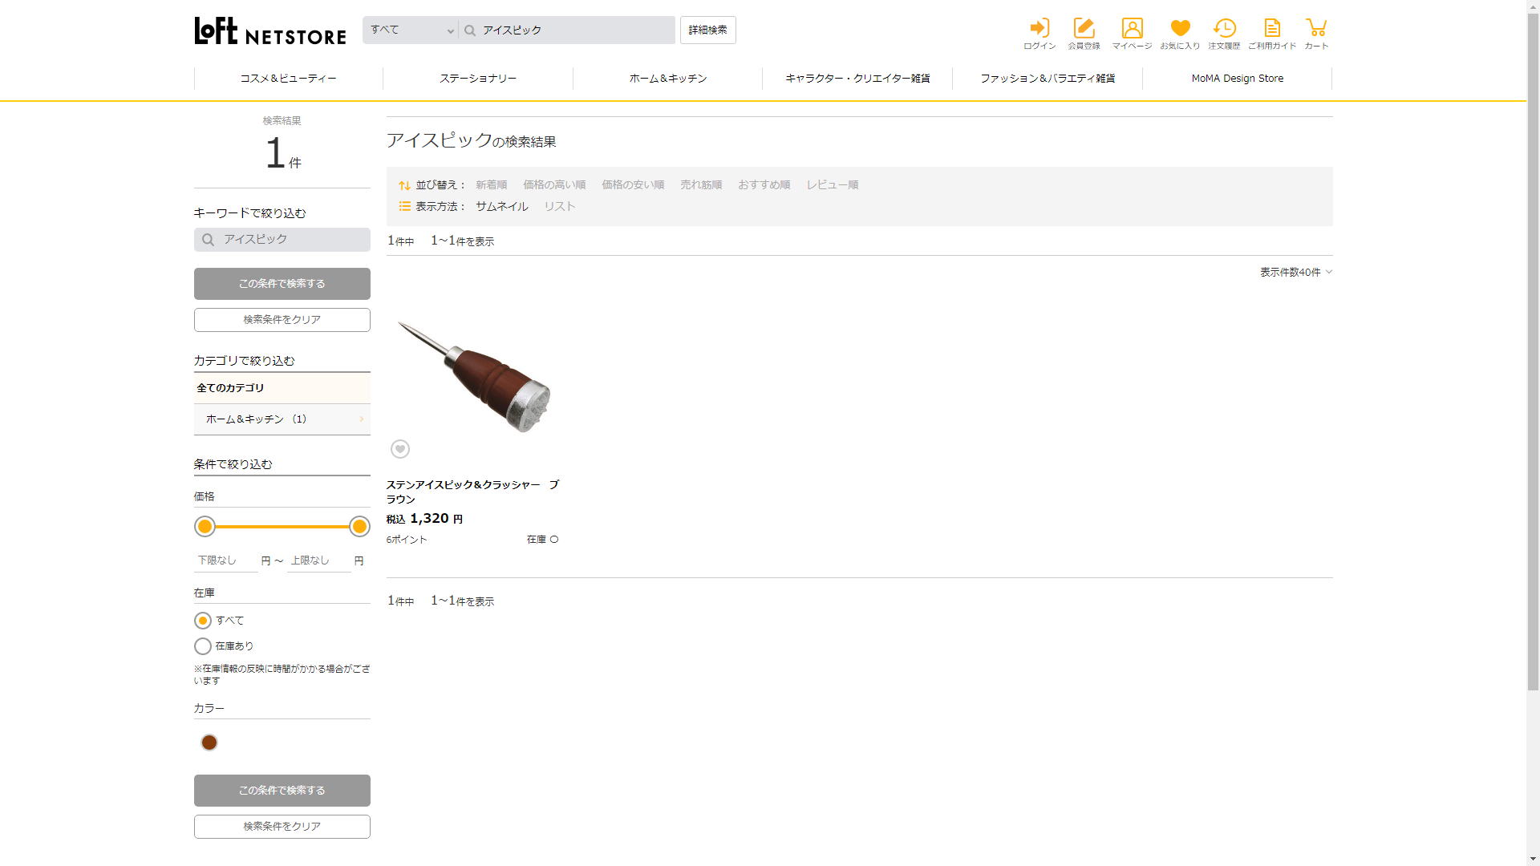Expand the 表示件数40件 dropdown
Viewport: 1540px width, 866px height.
(x=1295, y=273)
